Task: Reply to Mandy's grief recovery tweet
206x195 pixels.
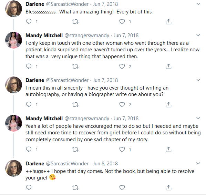Action: (x=29, y=150)
